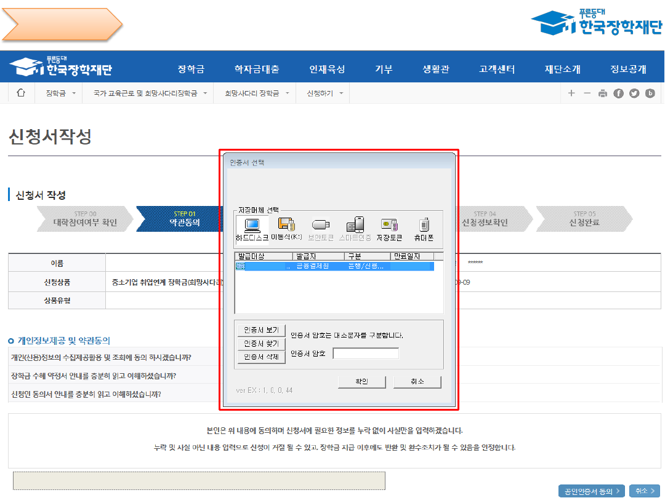The height and width of the screenshot is (498, 665).
Task: Select 이동식 removable disk icon
Action: click(286, 229)
